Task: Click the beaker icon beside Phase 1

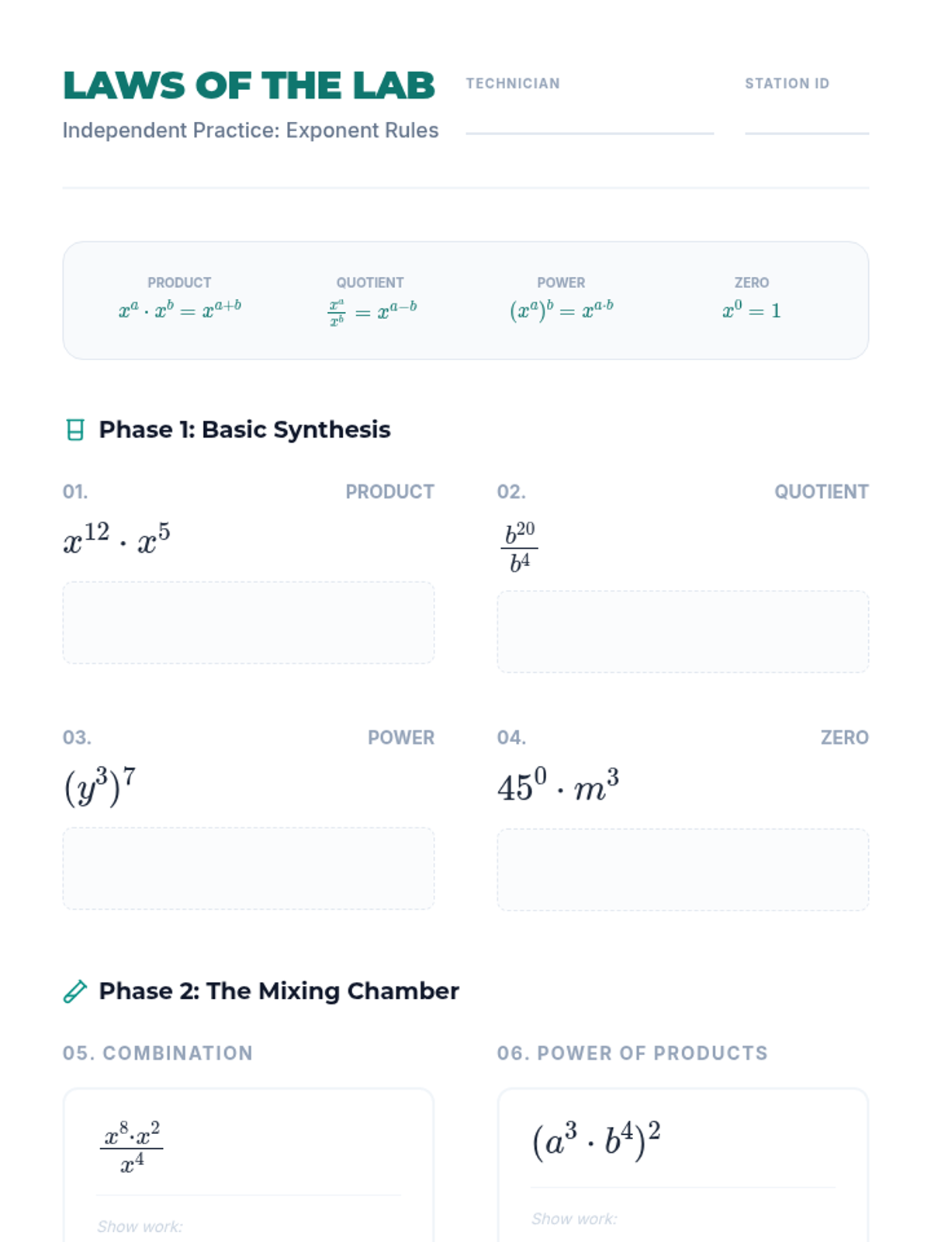Action: click(74, 430)
